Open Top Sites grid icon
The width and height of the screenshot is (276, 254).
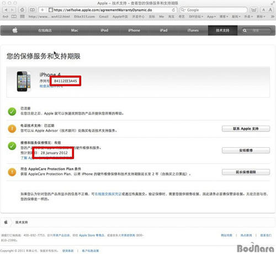[x=22, y=17]
